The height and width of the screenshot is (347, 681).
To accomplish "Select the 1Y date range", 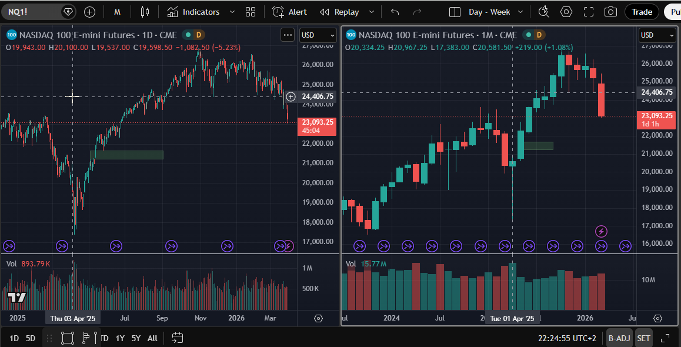I will [x=120, y=338].
